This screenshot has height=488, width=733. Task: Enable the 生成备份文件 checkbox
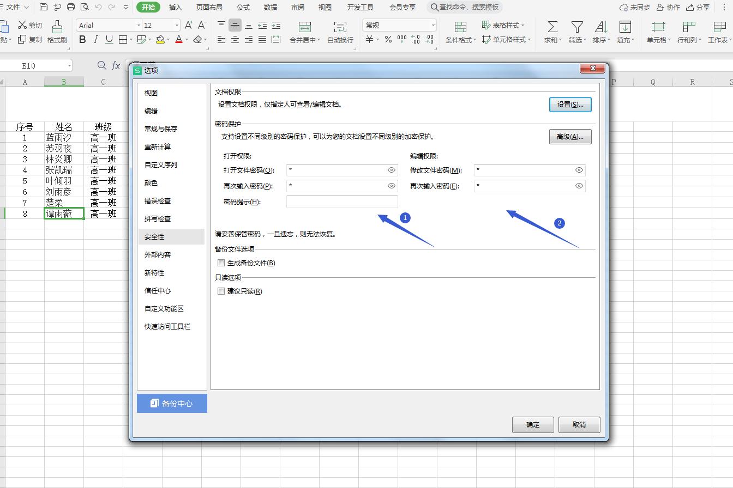[x=221, y=263]
